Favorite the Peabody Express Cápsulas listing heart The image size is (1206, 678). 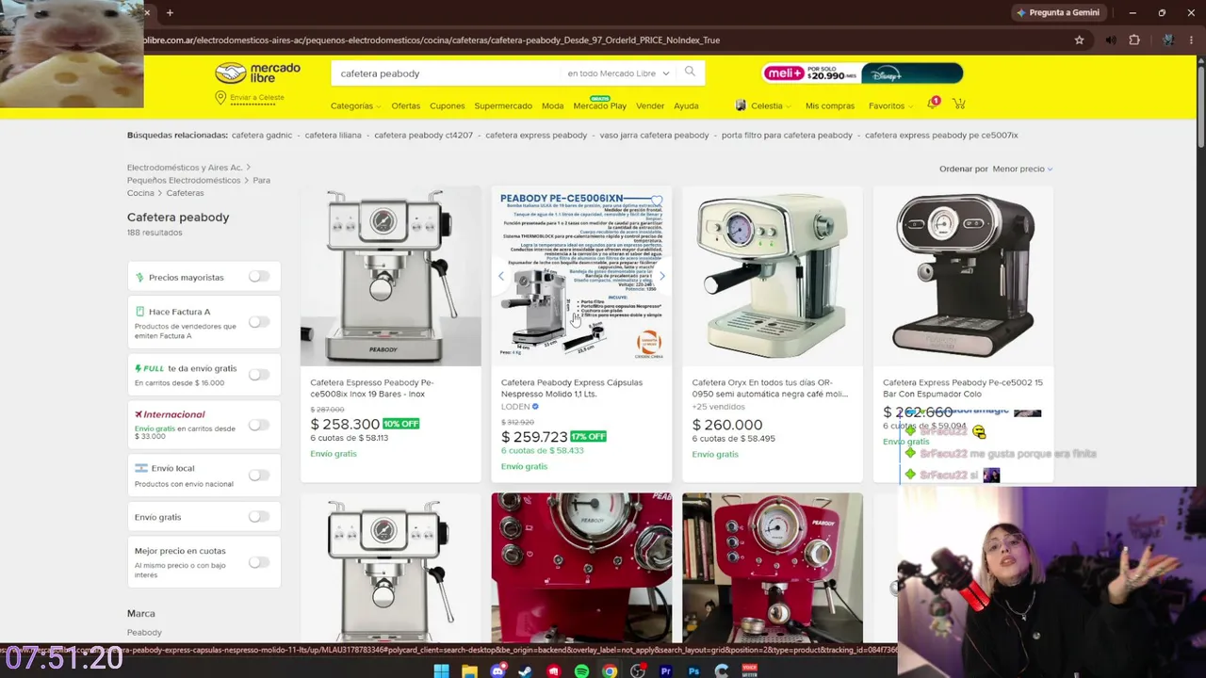tap(656, 201)
